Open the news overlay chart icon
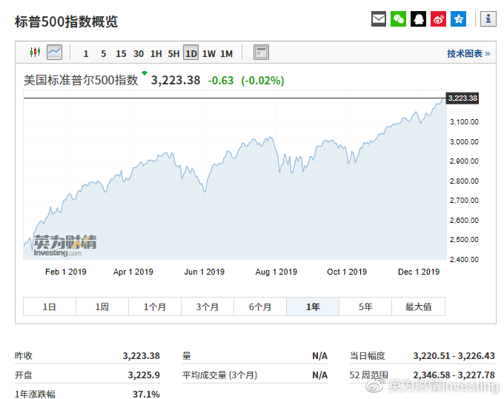This screenshot has width=504, height=399. (261, 53)
